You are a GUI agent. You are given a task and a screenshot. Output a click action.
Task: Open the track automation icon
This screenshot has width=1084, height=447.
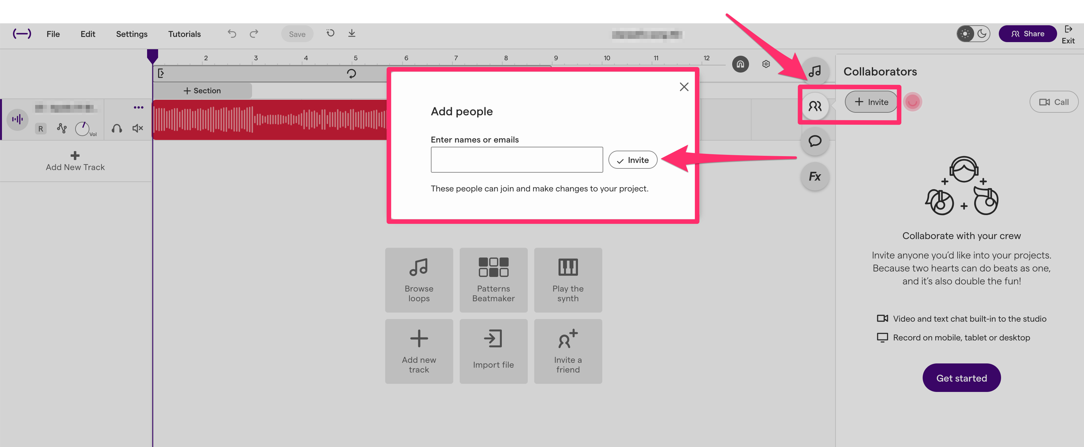click(x=62, y=128)
